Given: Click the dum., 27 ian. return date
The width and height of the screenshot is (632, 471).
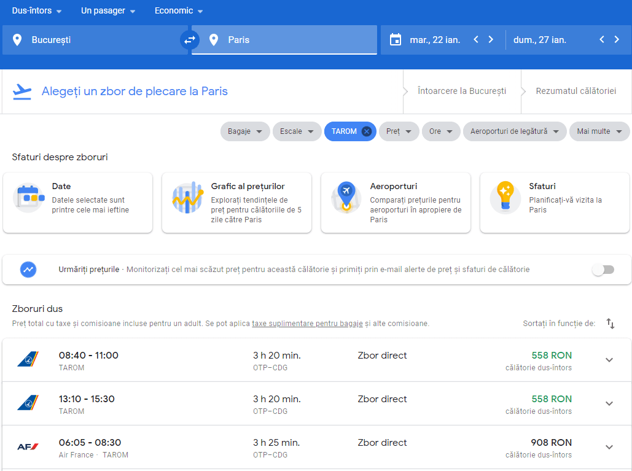Looking at the screenshot, I should (x=540, y=40).
